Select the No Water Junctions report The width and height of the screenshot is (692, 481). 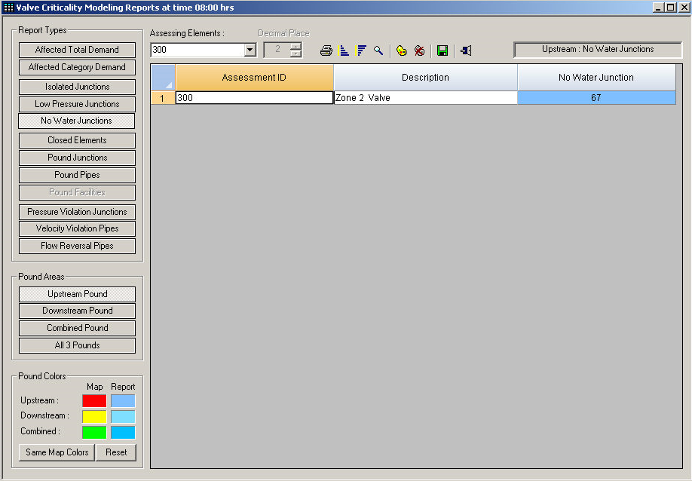76,121
